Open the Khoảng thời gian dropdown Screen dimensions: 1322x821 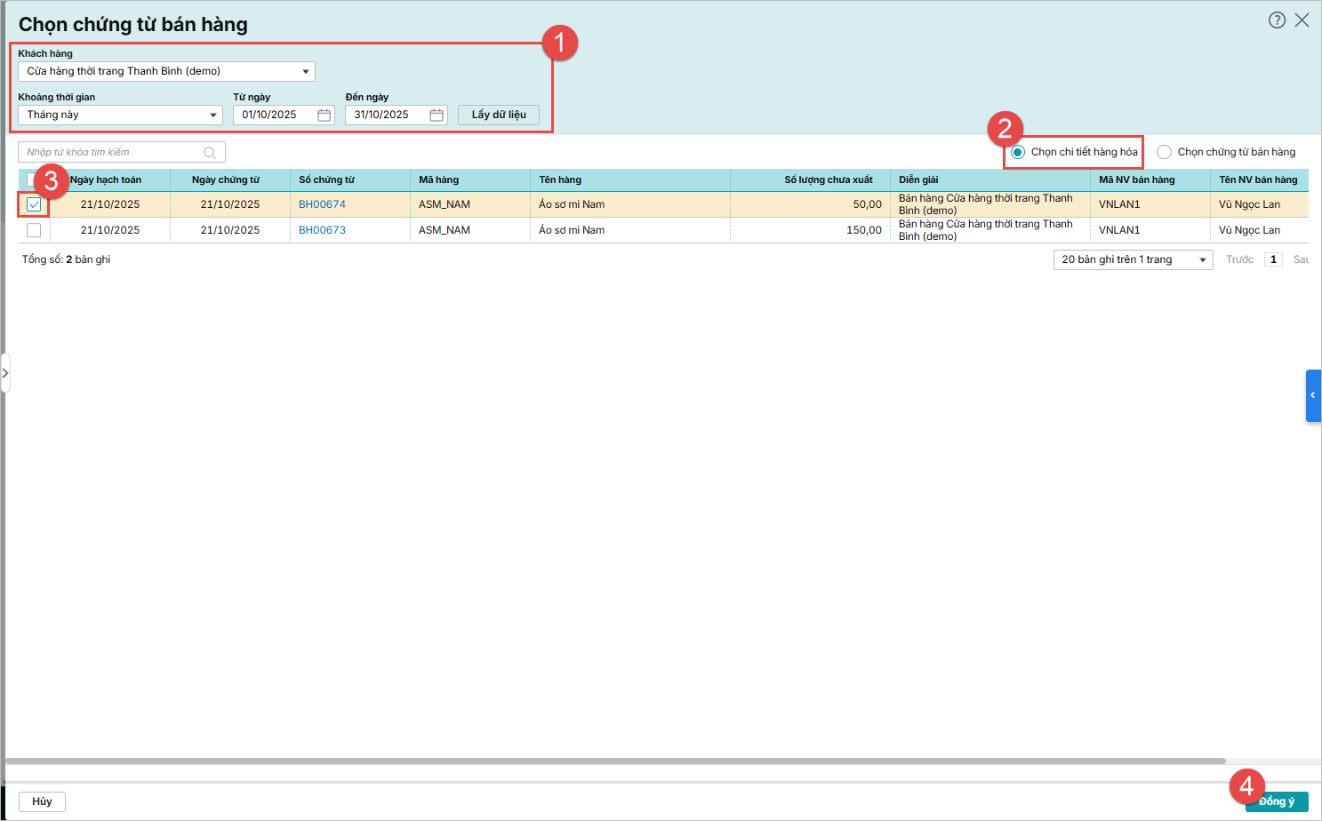click(x=212, y=116)
